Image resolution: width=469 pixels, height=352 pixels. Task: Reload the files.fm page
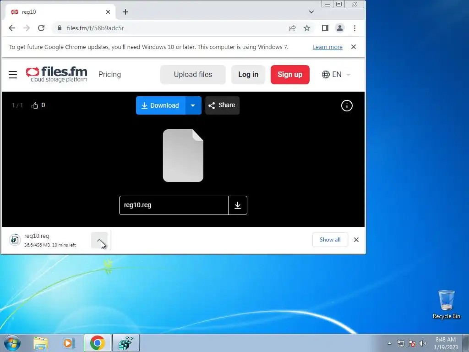coord(41,28)
